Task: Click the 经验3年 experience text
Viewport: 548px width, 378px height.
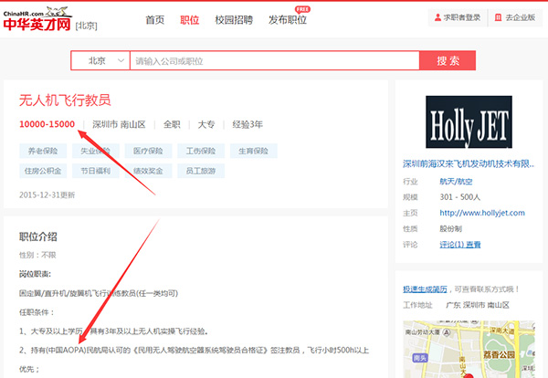Action: (x=248, y=124)
